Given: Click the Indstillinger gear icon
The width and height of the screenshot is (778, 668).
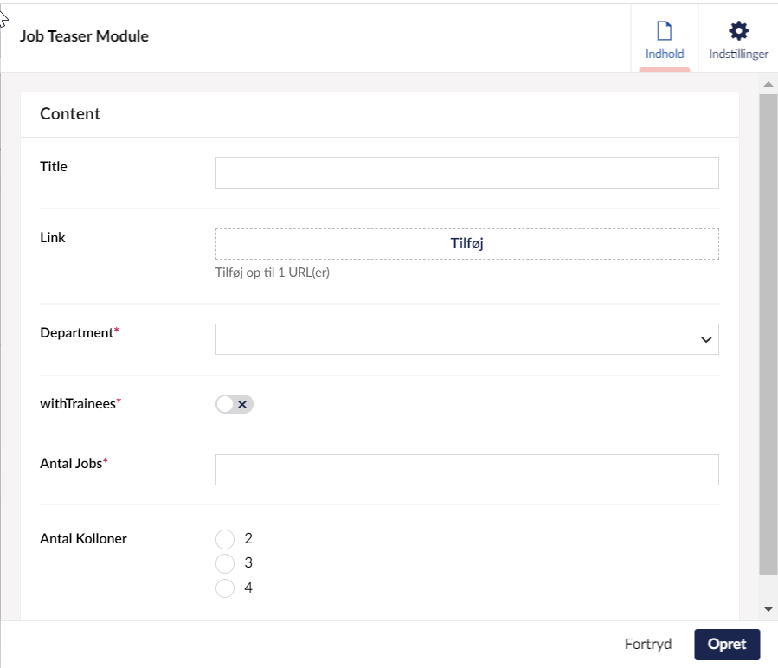Looking at the screenshot, I should (738, 31).
